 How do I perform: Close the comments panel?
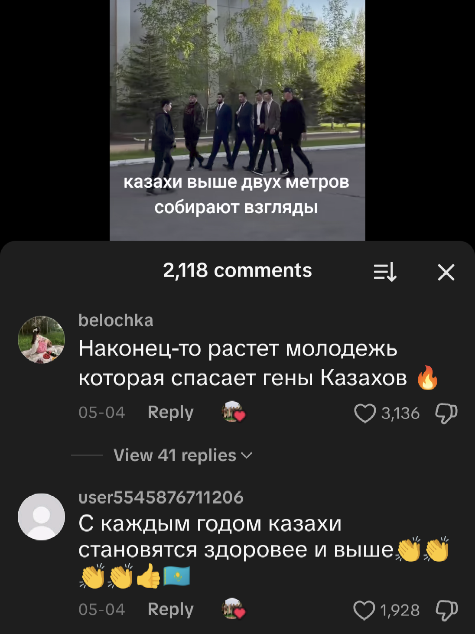tap(446, 273)
